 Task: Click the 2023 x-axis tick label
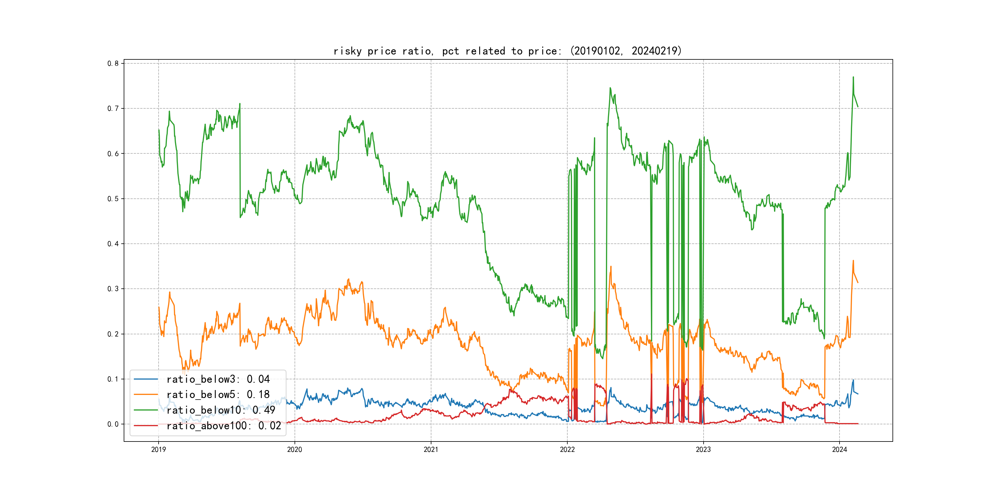point(703,449)
